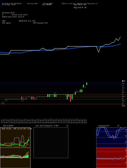
Task: Click the white price line's final peak
Action: [x=120, y=37]
